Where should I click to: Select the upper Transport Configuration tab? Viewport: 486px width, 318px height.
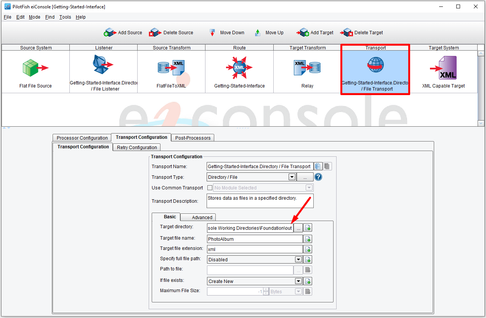pyautogui.click(x=141, y=137)
